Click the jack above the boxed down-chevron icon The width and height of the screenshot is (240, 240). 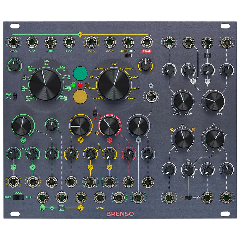click(207, 42)
